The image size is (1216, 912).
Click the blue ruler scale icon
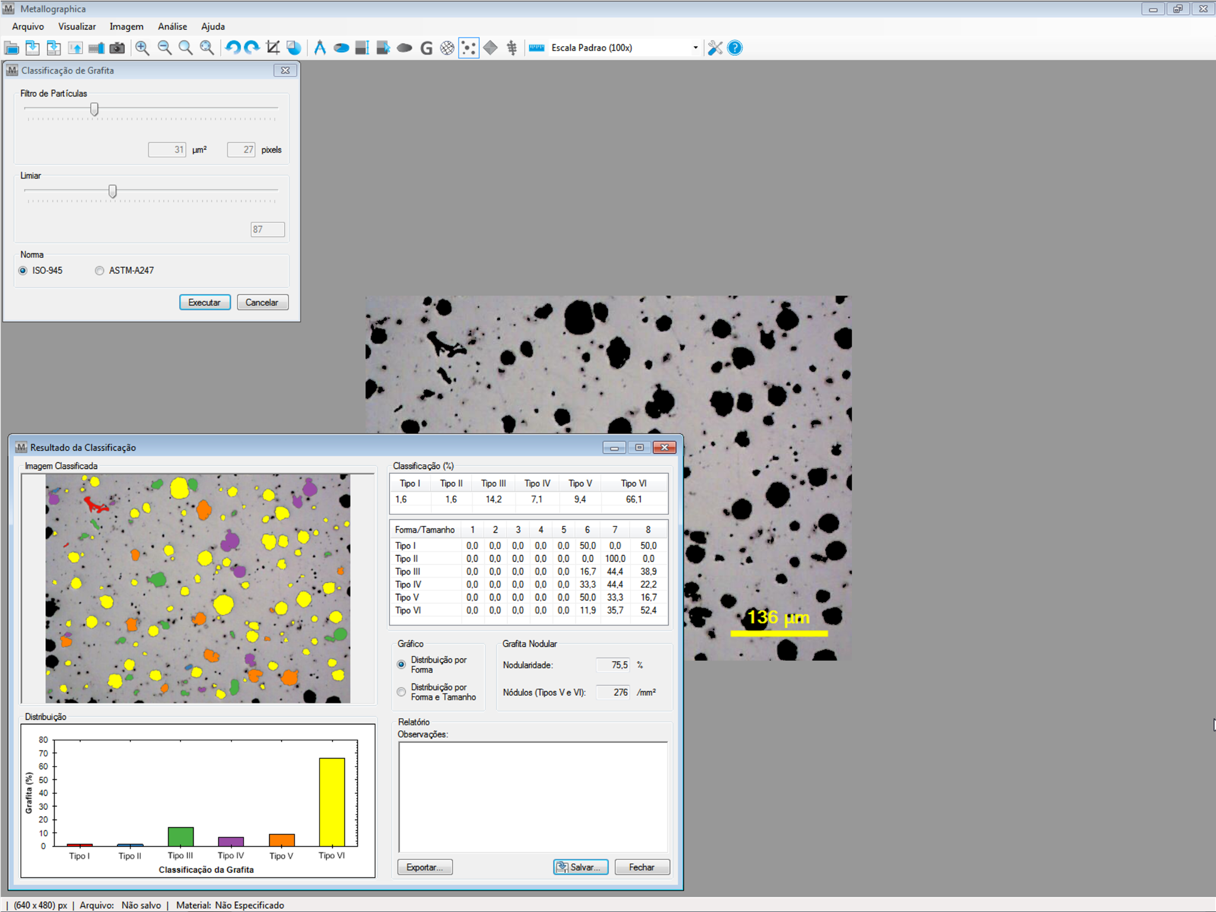(537, 48)
